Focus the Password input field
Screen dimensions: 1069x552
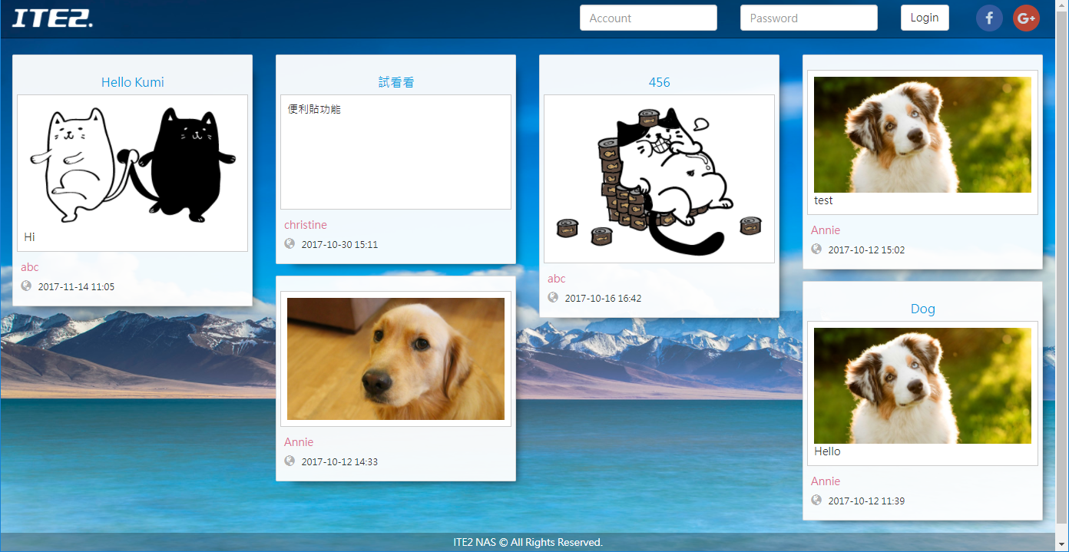pyautogui.click(x=809, y=18)
